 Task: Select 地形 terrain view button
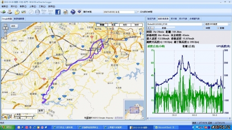[125, 25]
